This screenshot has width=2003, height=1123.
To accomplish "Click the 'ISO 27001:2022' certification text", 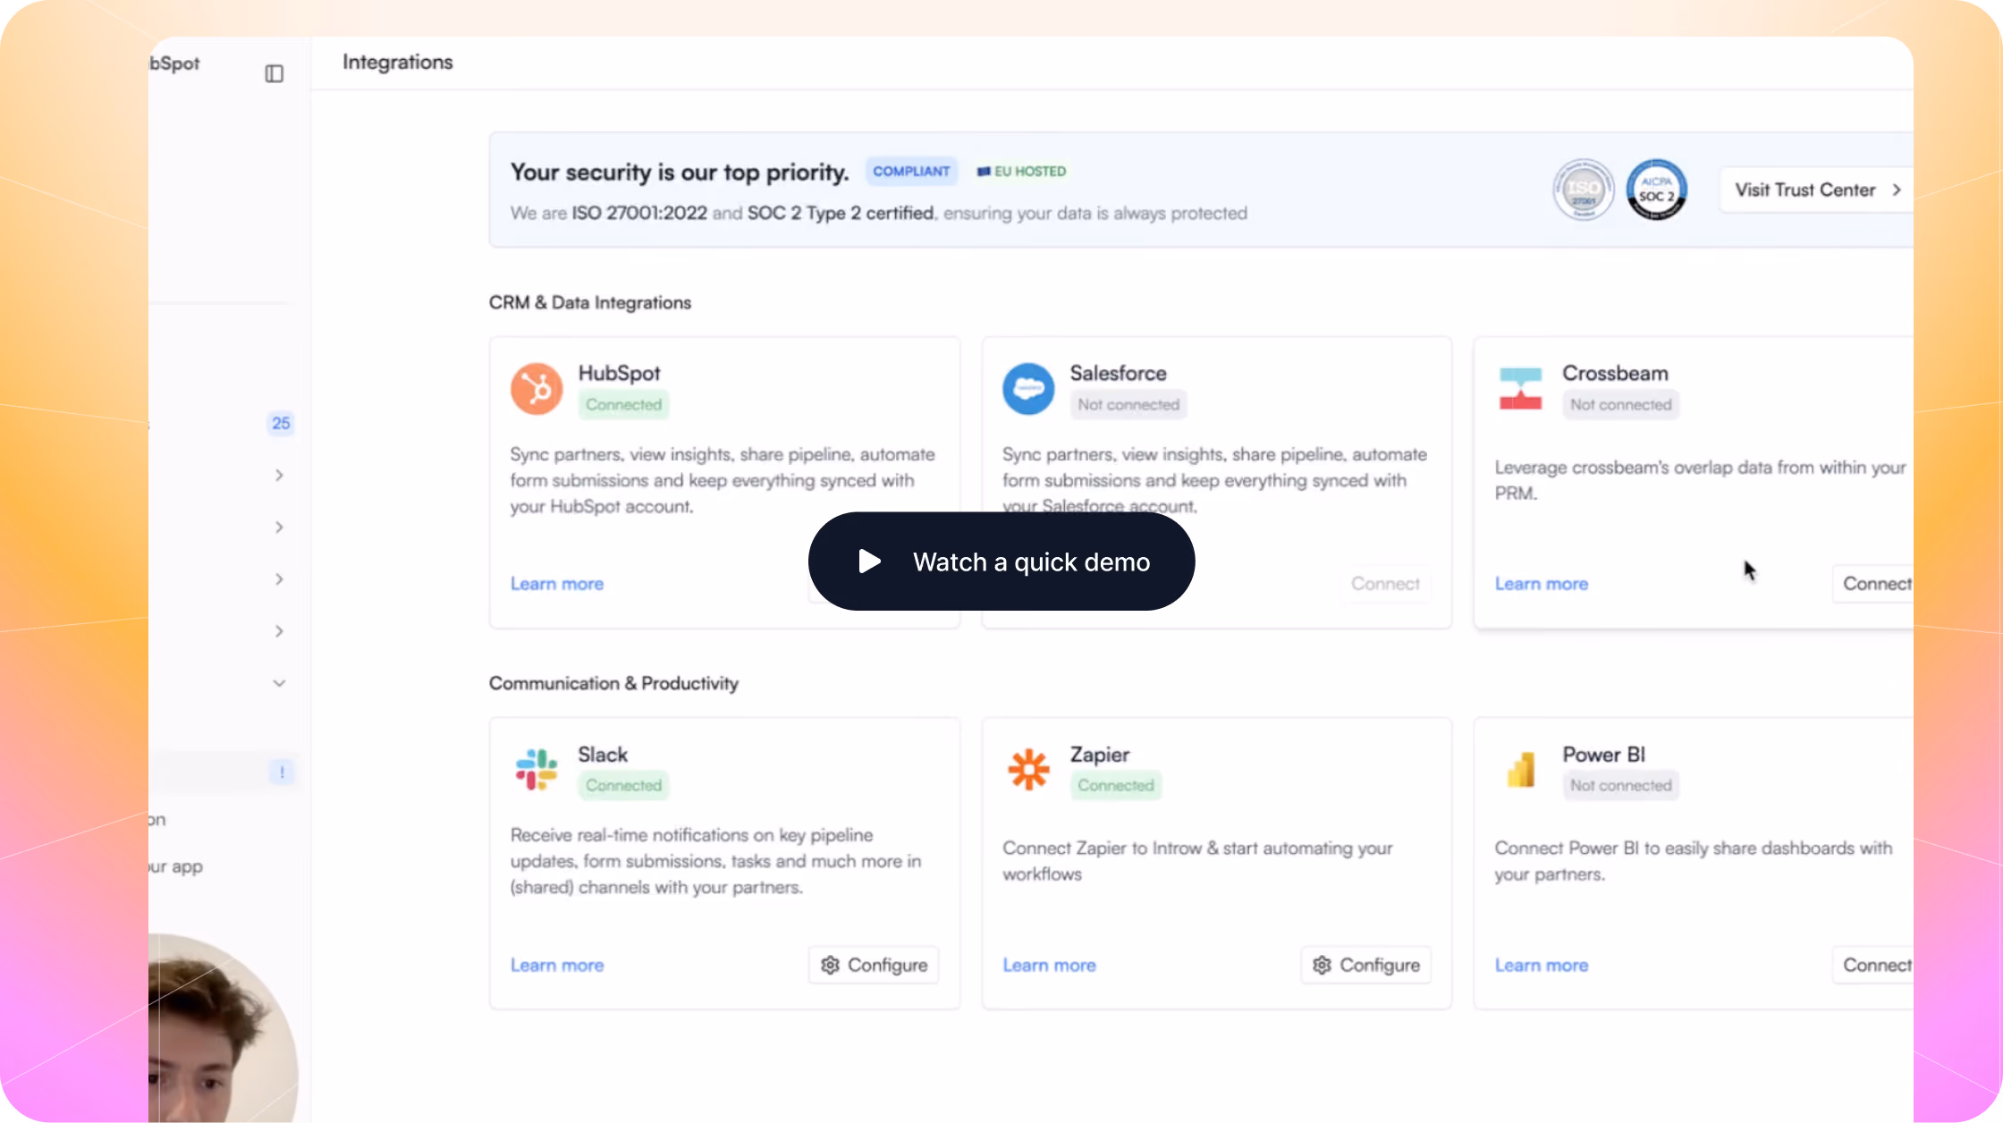I will 639,213.
